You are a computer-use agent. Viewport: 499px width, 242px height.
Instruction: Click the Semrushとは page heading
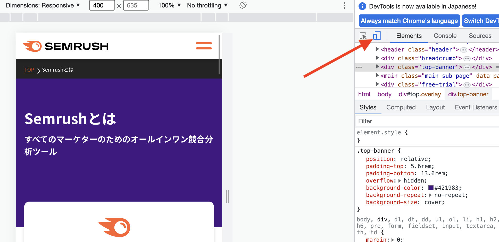coord(70,119)
